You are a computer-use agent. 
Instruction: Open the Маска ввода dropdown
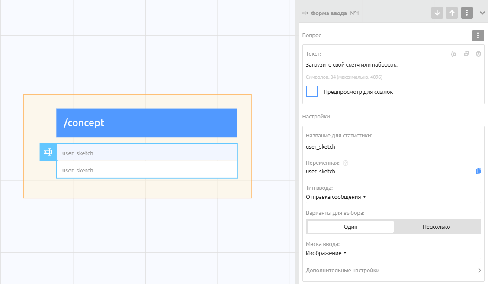coord(326,253)
